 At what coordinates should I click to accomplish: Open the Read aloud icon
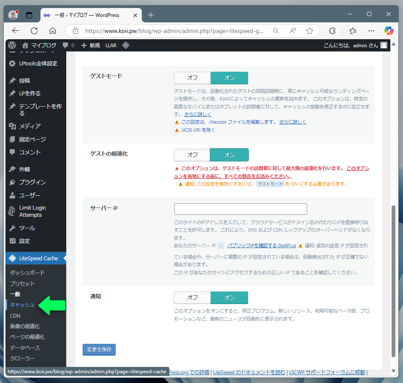pyautogui.click(x=293, y=31)
